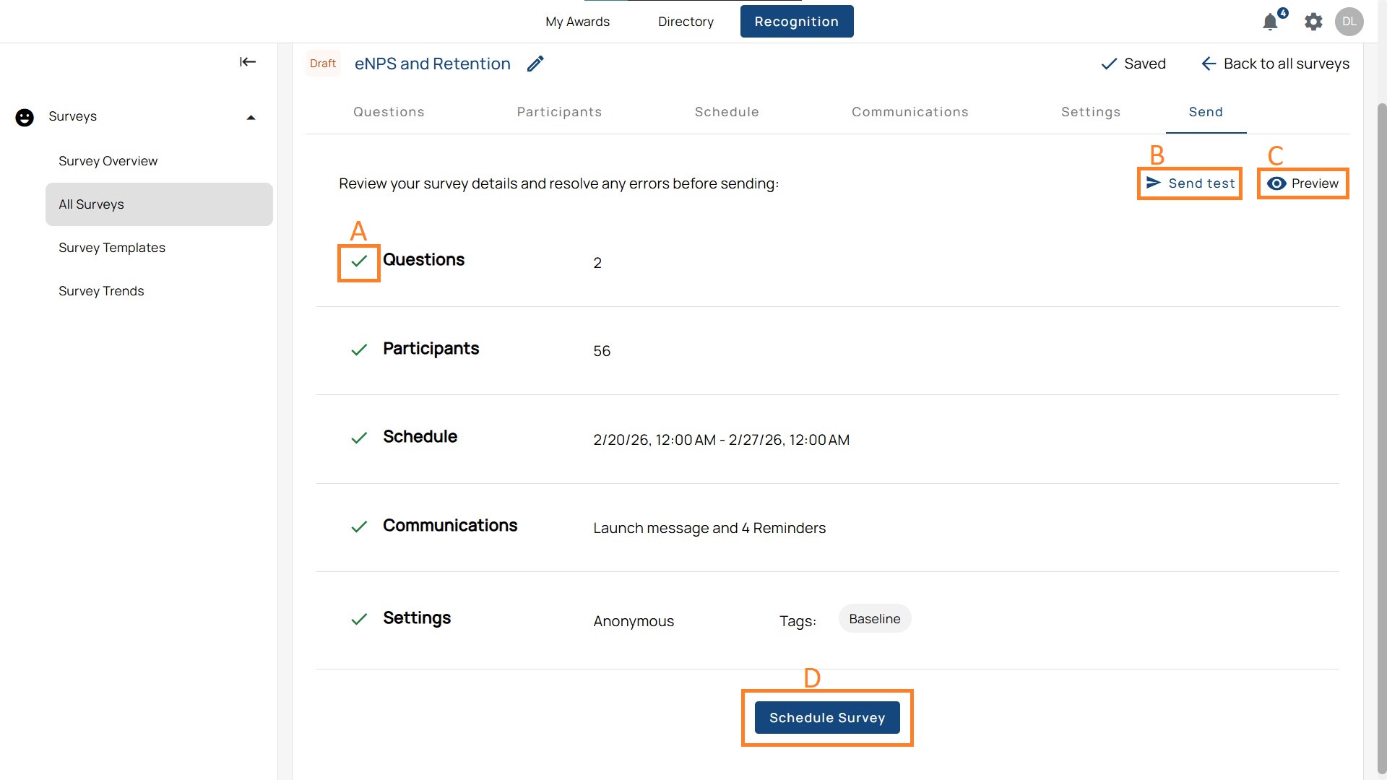The width and height of the screenshot is (1387, 780).
Task: Click the Saved checkmark icon
Action: [1109, 64]
